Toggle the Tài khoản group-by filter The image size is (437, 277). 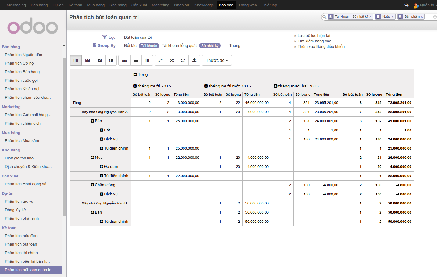pyautogui.click(x=149, y=46)
